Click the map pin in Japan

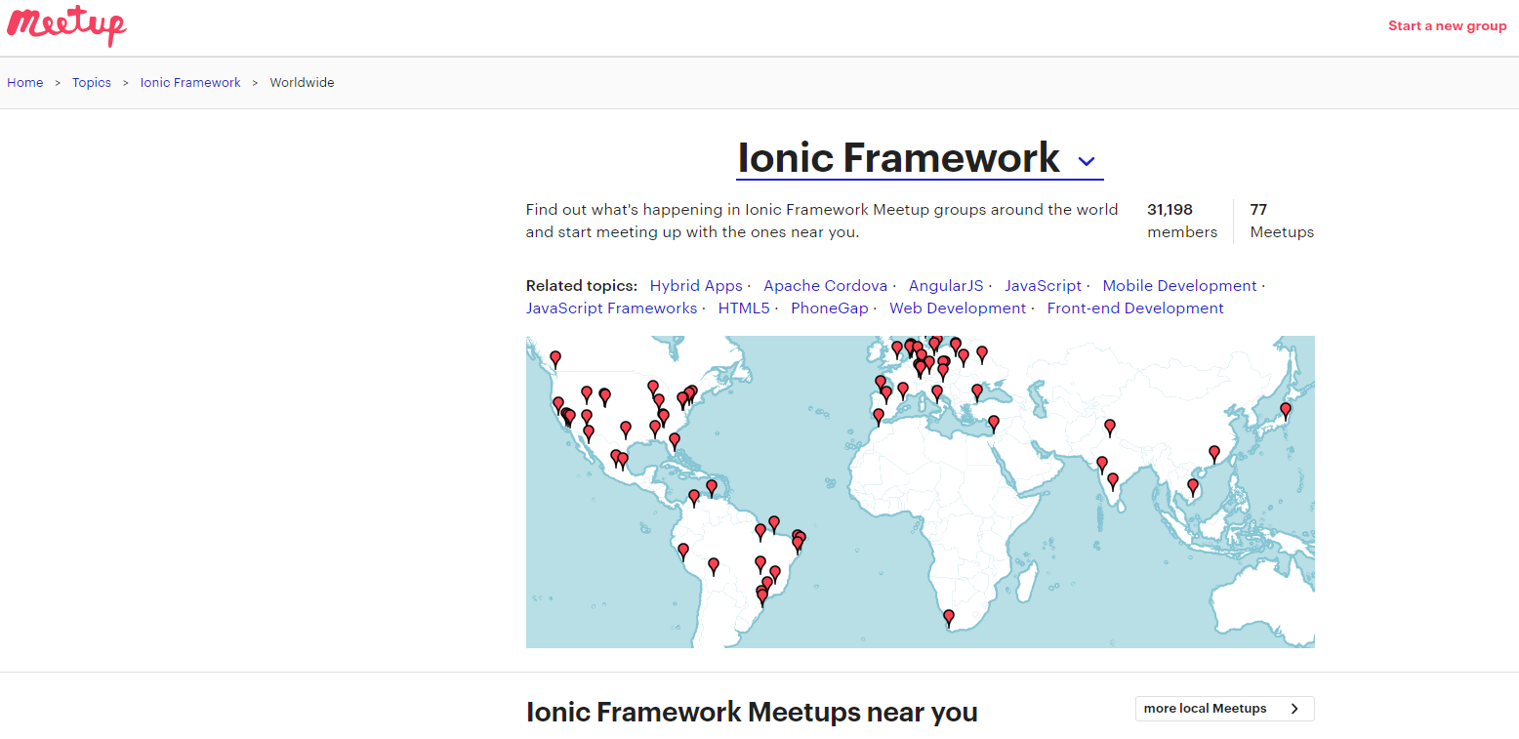tap(1285, 410)
